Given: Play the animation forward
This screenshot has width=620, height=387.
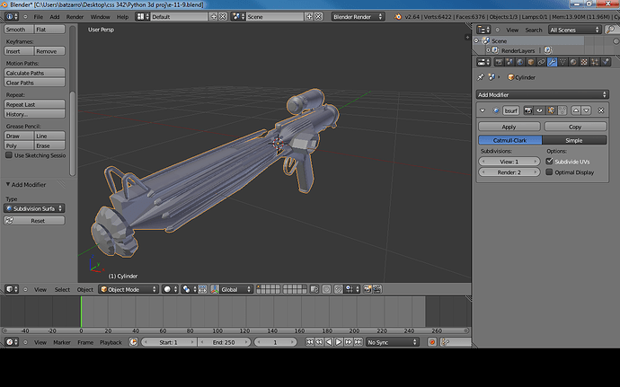Looking at the screenshot, I should [339, 342].
